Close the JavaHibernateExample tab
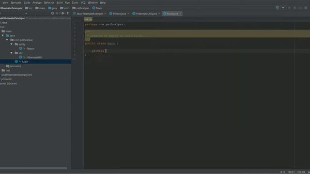This screenshot has width=310, height=174. pos(105,14)
